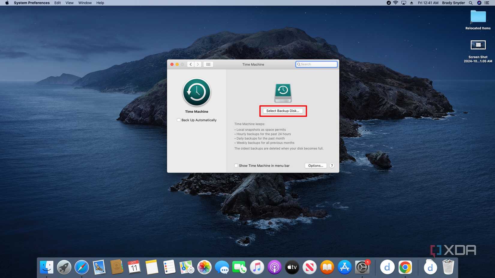
Task: Click the Select Backup Disk button
Action: click(283, 111)
